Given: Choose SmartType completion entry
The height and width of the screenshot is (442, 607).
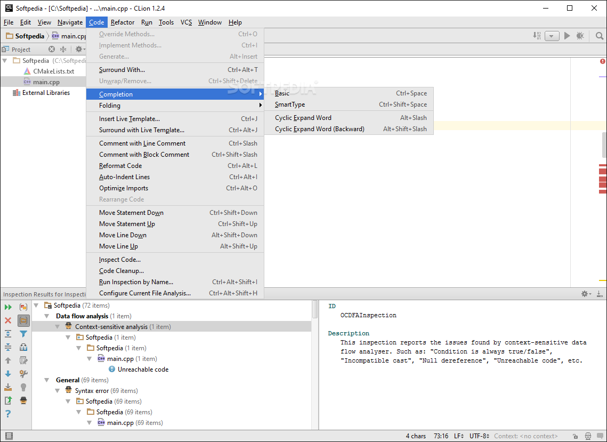Looking at the screenshot, I should point(349,105).
